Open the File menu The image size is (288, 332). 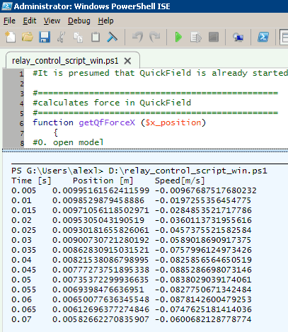coord(9,21)
